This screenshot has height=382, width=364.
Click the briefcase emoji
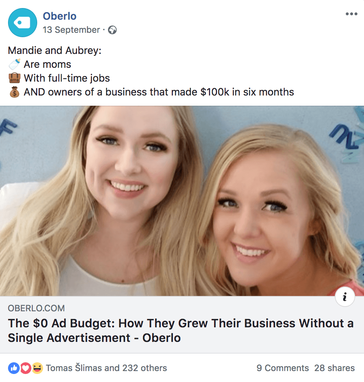(14, 78)
